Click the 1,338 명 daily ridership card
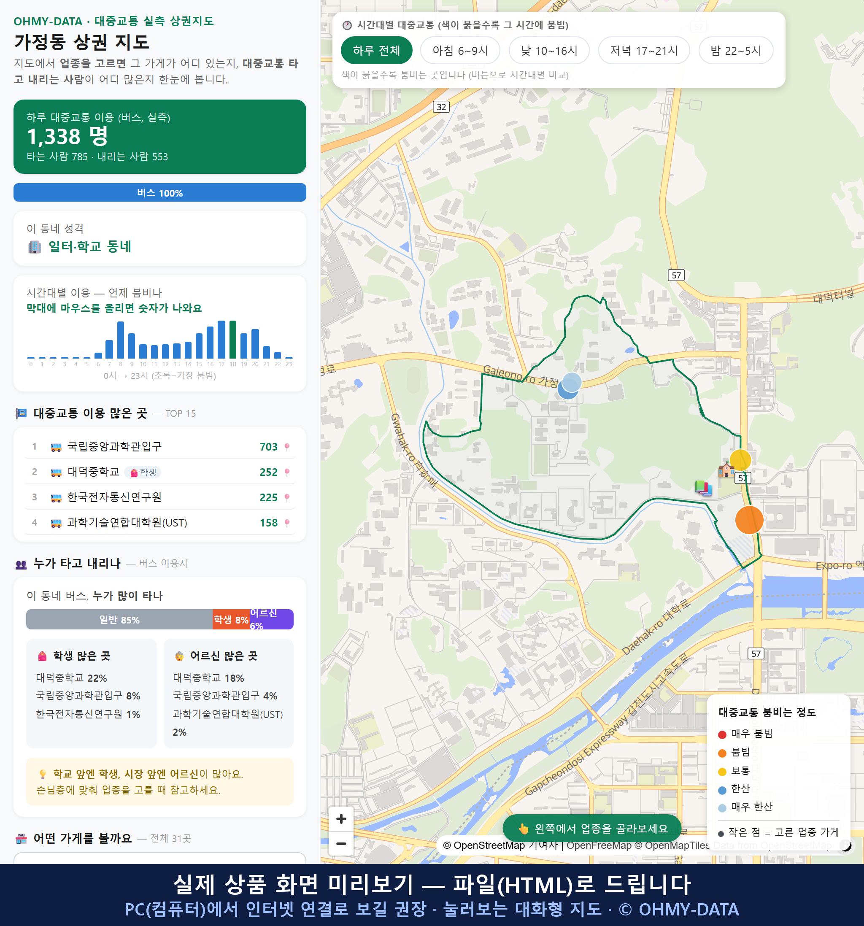The height and width of the screenshot is (926, 864). pos(160,137)
